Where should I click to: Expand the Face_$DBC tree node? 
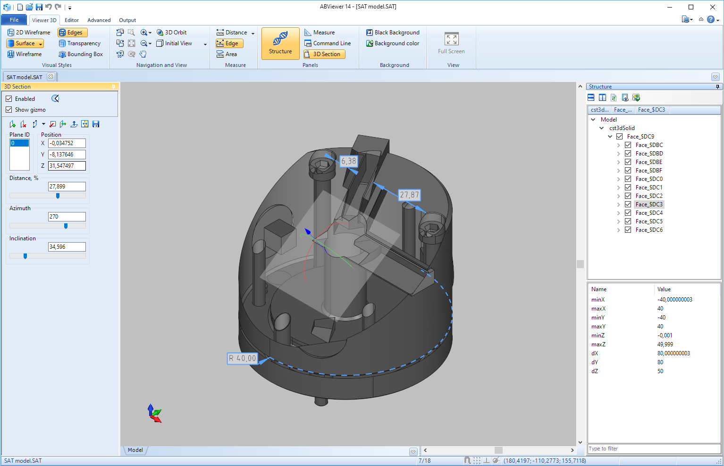619,145
